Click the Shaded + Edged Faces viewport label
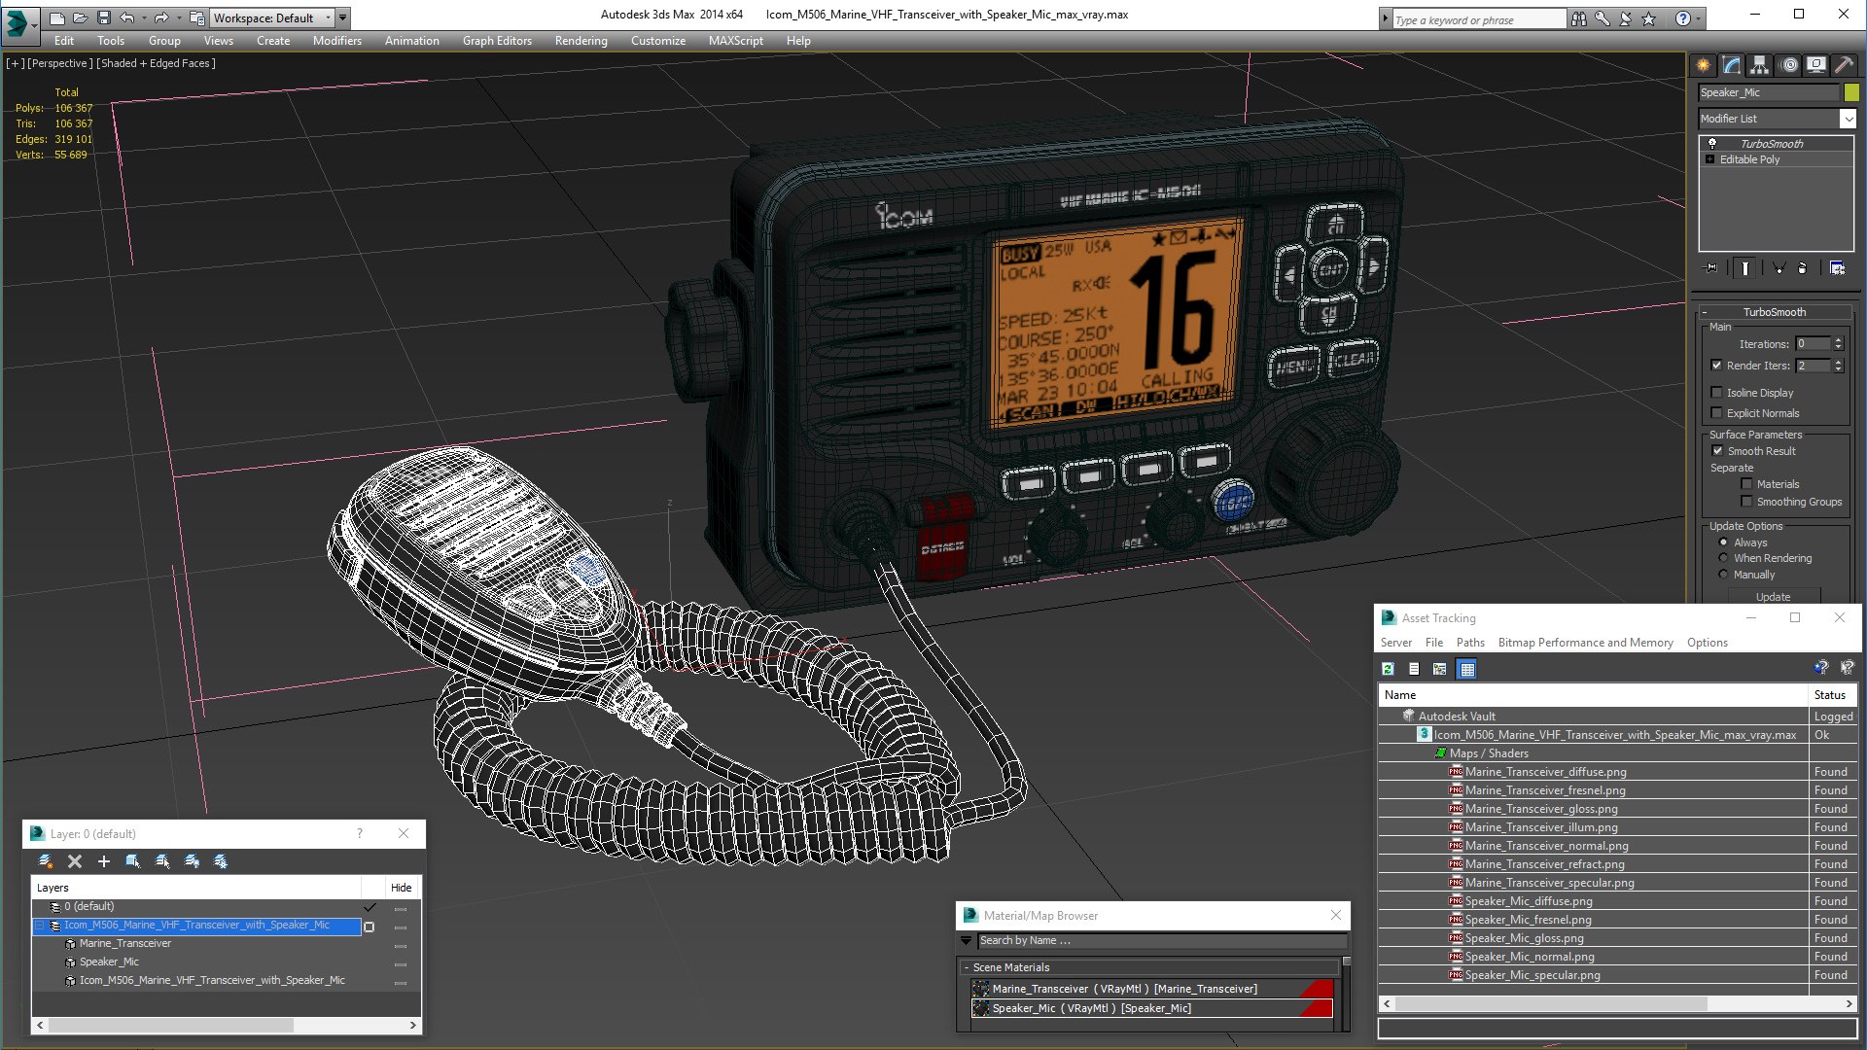Viewport: 1867px width, 1050px height. point(157,63)
